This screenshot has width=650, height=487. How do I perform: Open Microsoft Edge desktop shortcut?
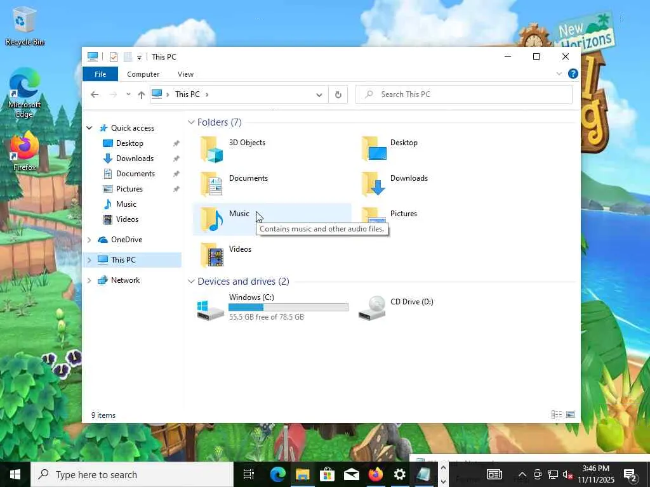tap(25, 94)
